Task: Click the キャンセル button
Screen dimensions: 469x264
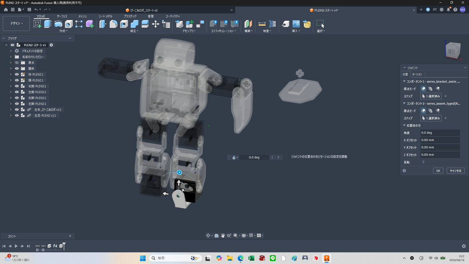Action: point(455,171)
